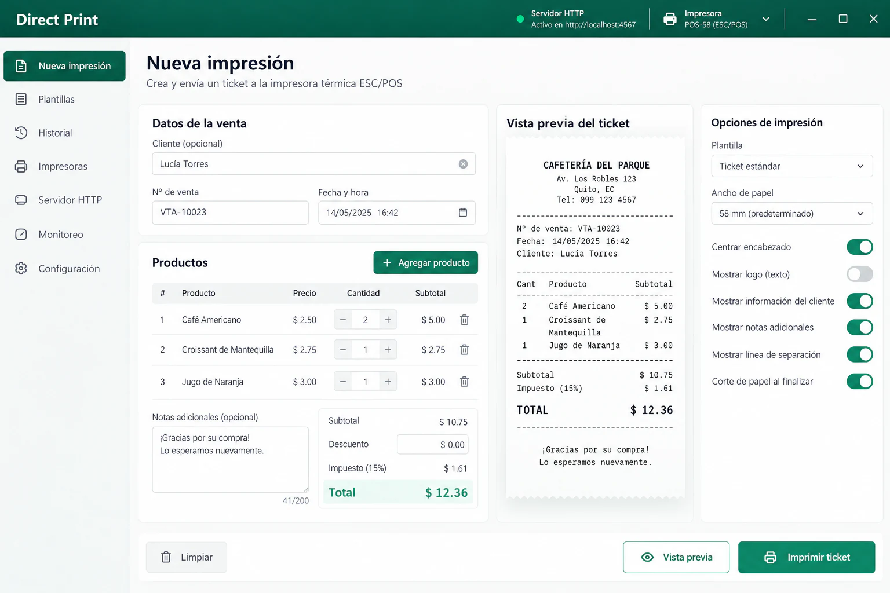Open the calendar date picker icon

tap(462, 213)
